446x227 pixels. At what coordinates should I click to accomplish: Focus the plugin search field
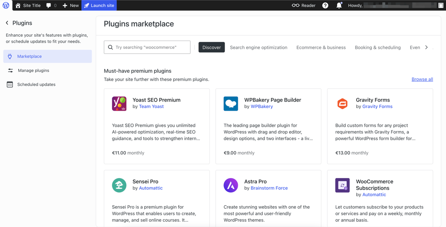[147, 47]
